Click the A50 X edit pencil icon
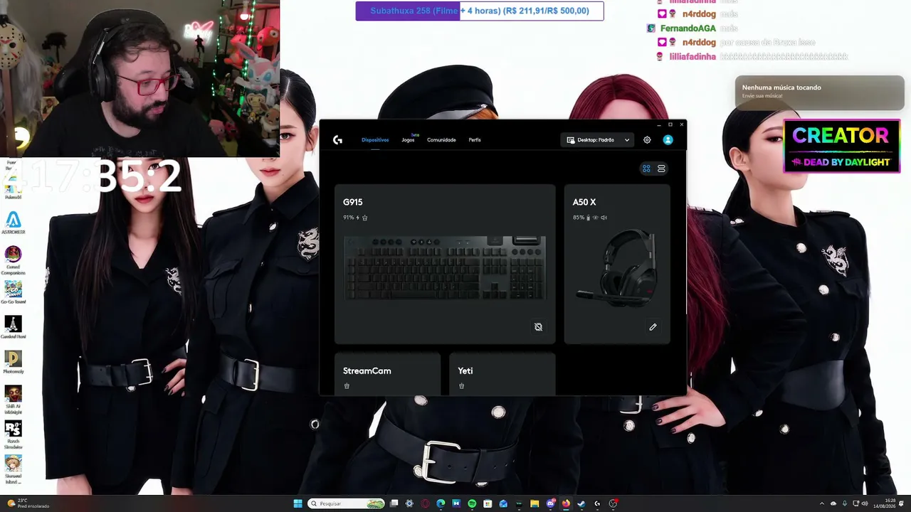Viewport: 911px width, 512px height. [x=653, y=327]
